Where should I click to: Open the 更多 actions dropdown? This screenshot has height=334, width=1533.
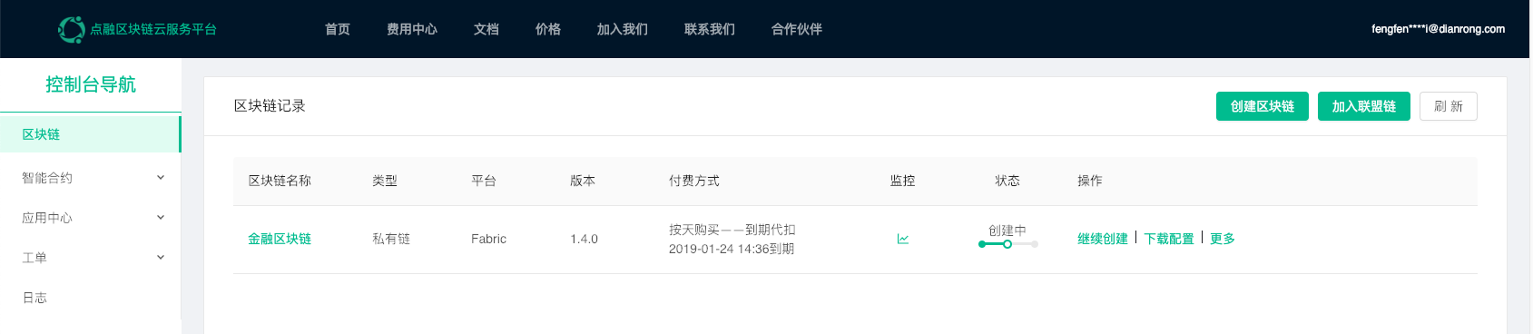coord(1223,239)
